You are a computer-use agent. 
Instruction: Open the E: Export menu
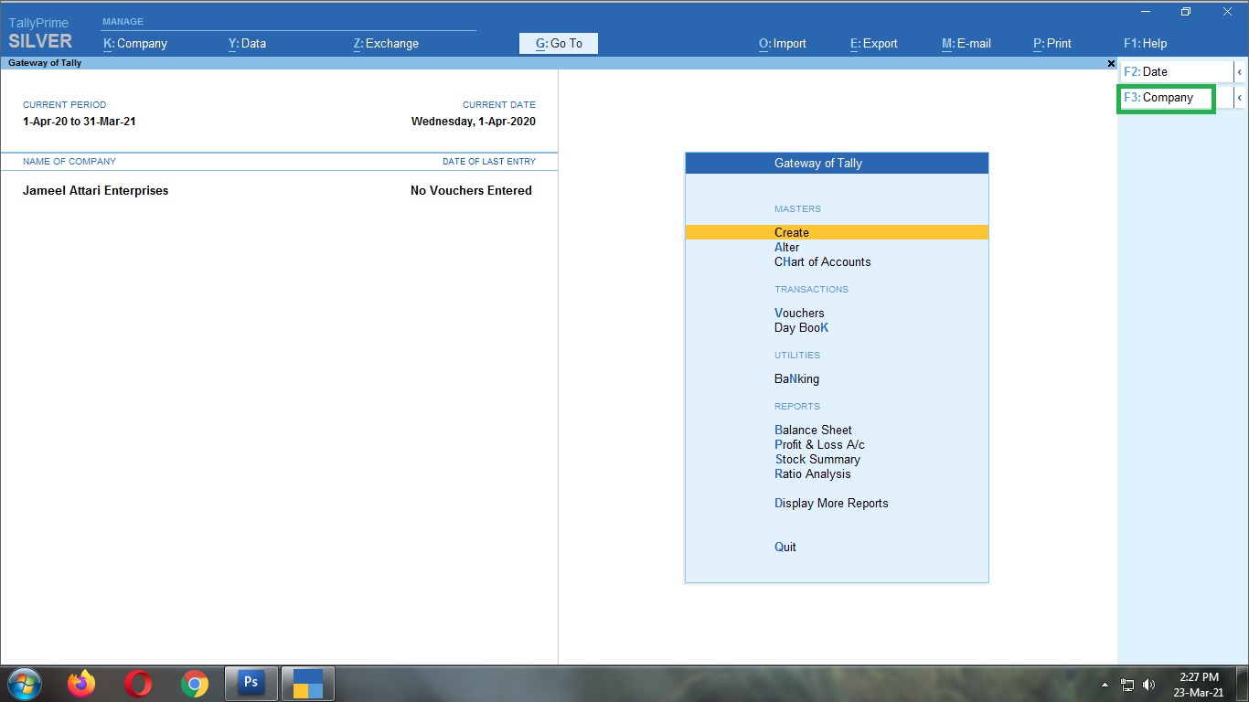pos(874,43)
